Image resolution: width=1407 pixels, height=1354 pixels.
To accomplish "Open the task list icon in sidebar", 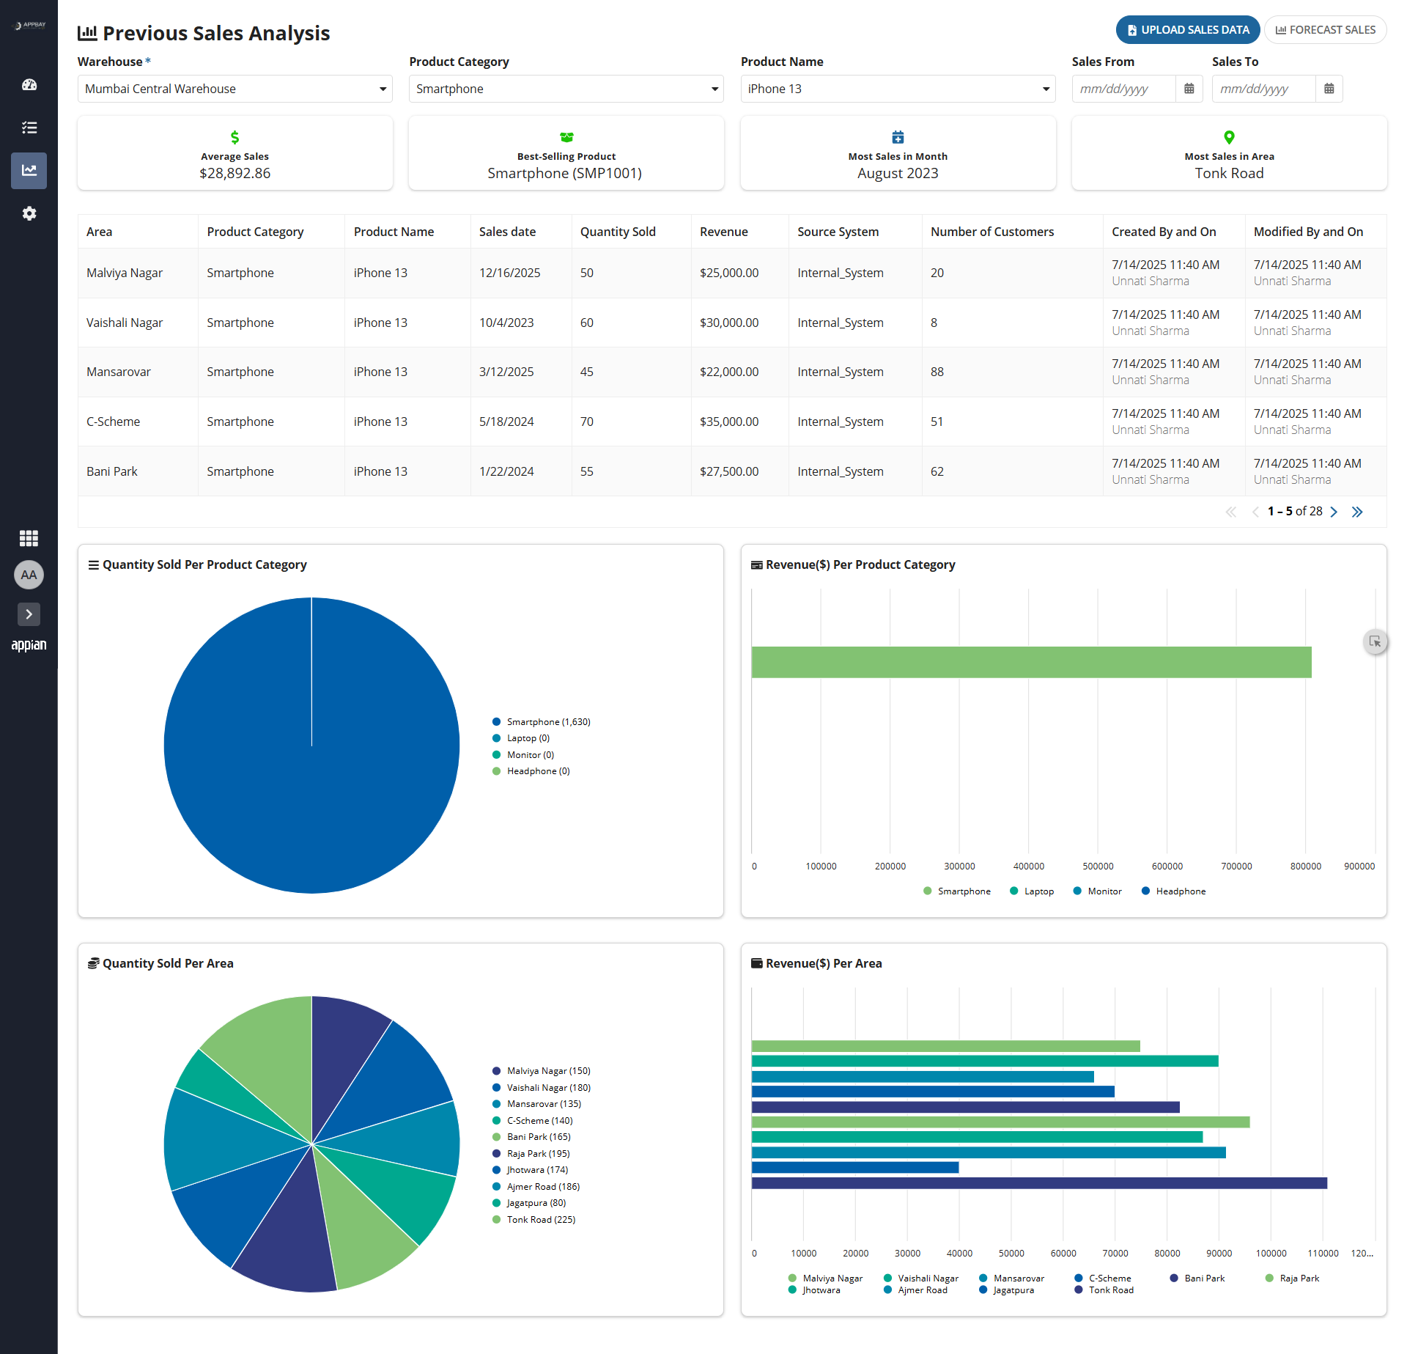I will tap(29, 128).
